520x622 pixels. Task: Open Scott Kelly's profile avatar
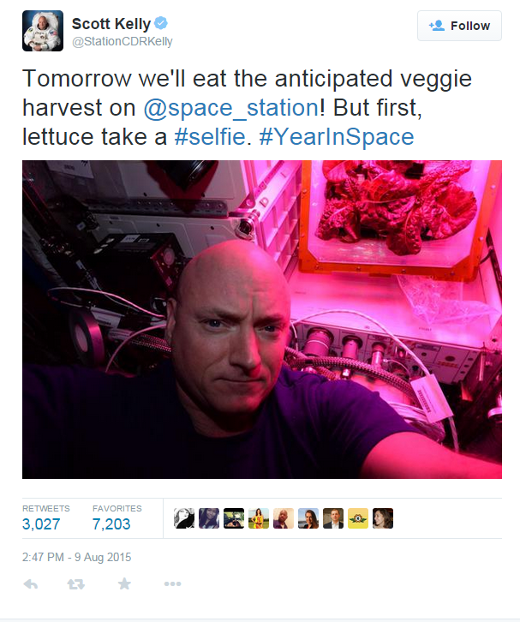coord(43,31)
